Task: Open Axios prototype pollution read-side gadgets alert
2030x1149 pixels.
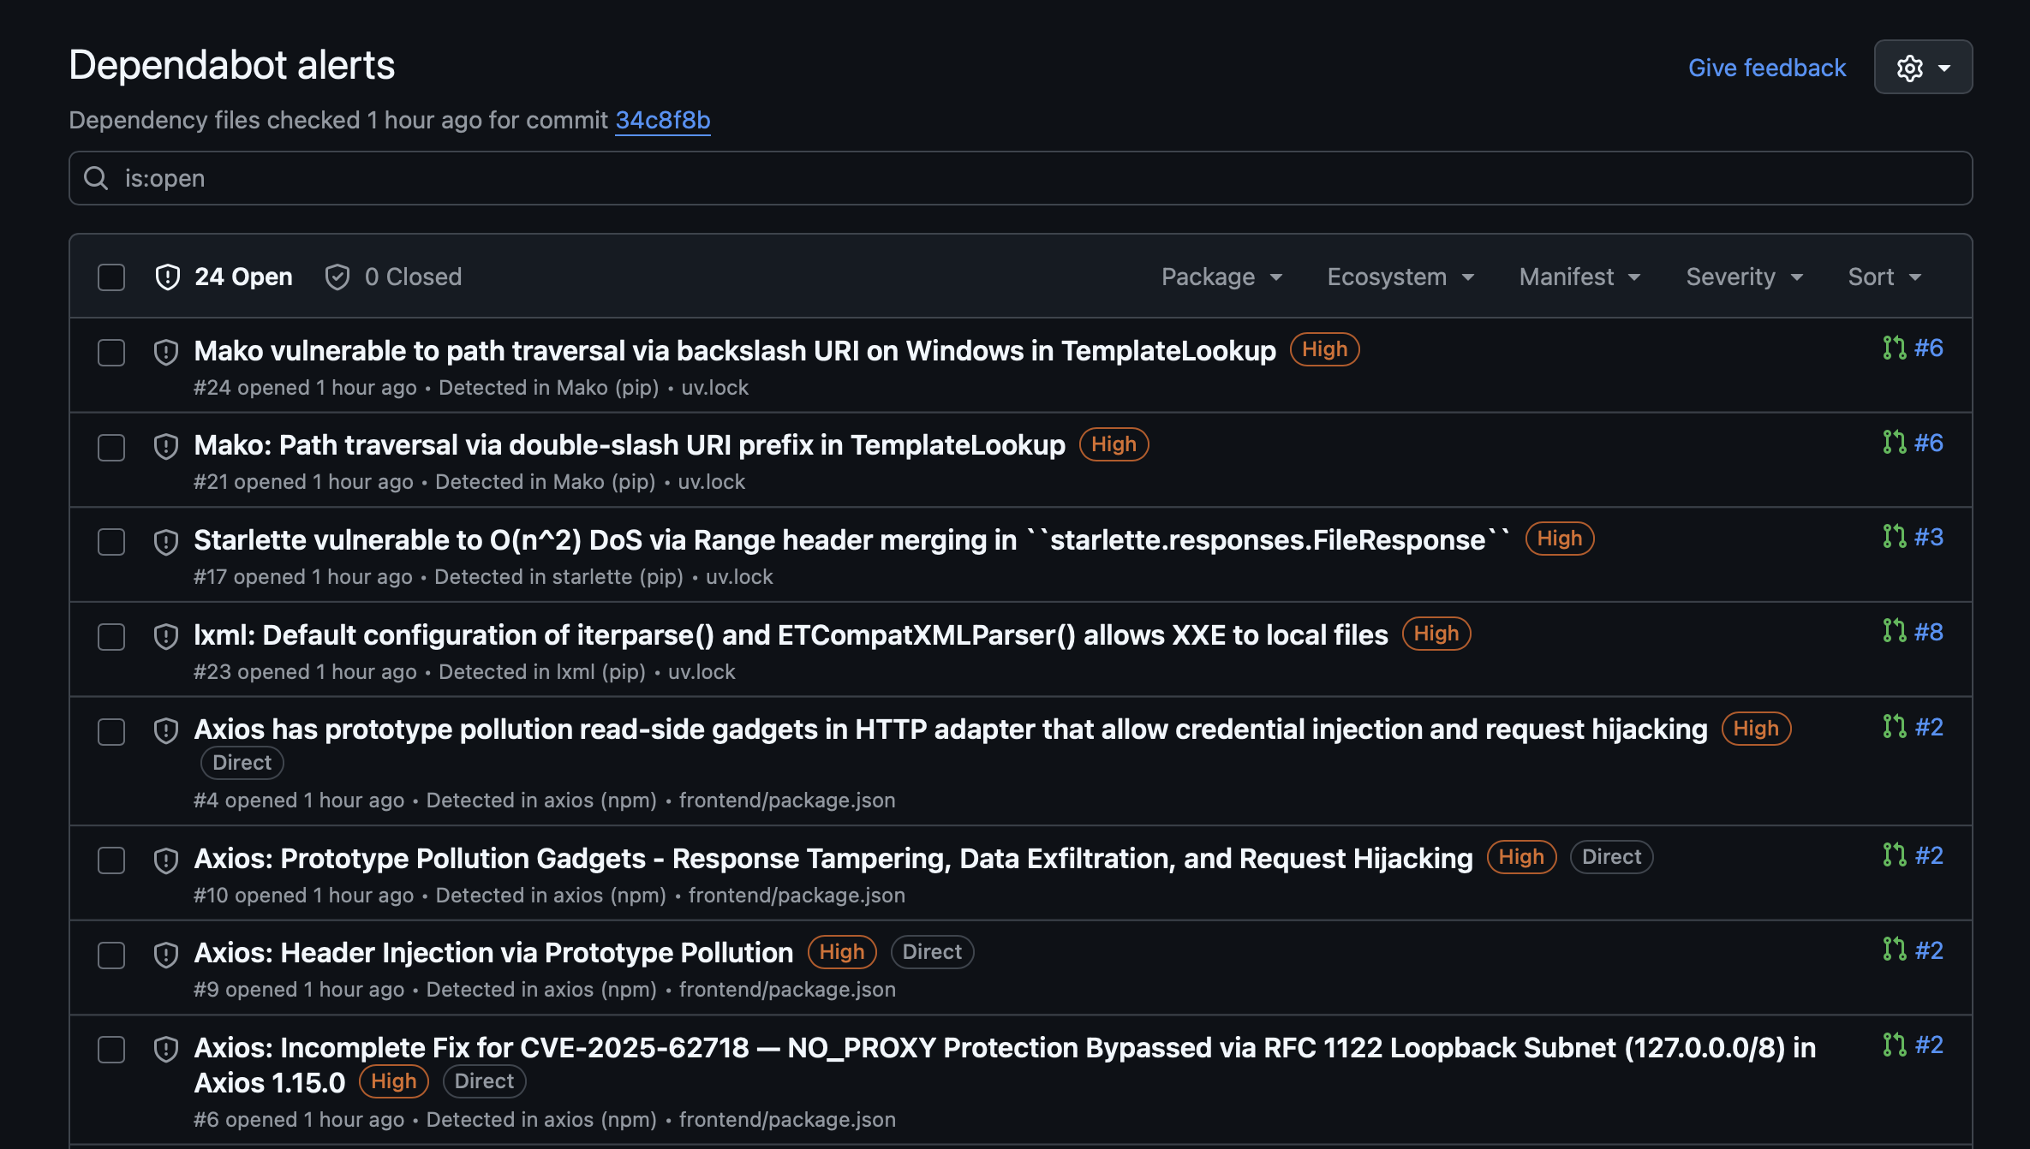Action: point(951,729)
